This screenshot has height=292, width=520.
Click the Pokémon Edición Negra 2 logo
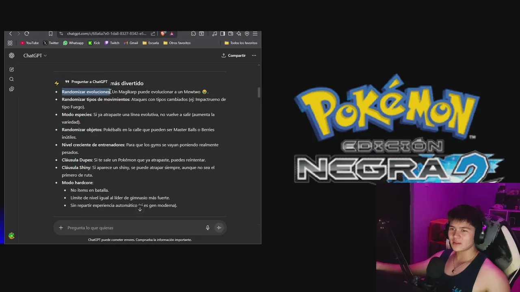pos(398,129)
